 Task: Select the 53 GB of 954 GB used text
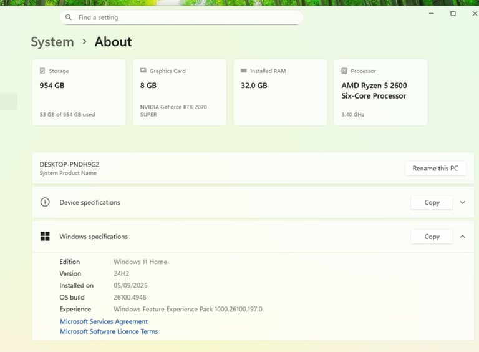pyautogui.click(x=67, y=115)
